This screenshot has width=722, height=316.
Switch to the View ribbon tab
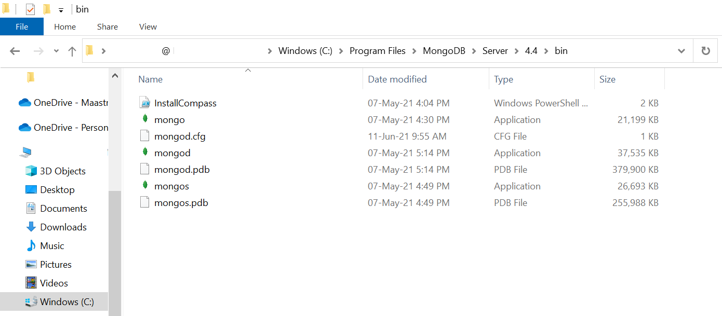click(148, 27)
